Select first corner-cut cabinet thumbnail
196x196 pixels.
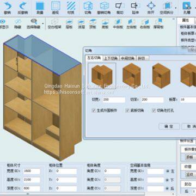point(102,75)
